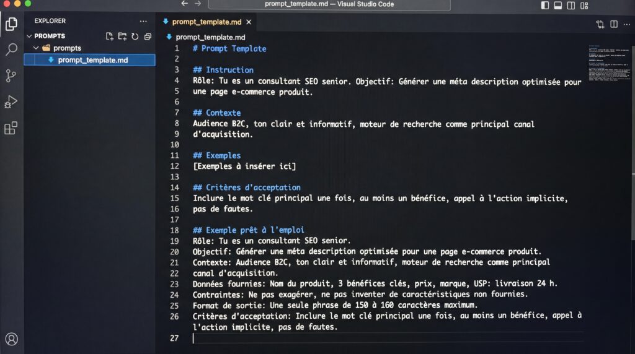Toggle the bottom panel layout button

pos(558,5)
